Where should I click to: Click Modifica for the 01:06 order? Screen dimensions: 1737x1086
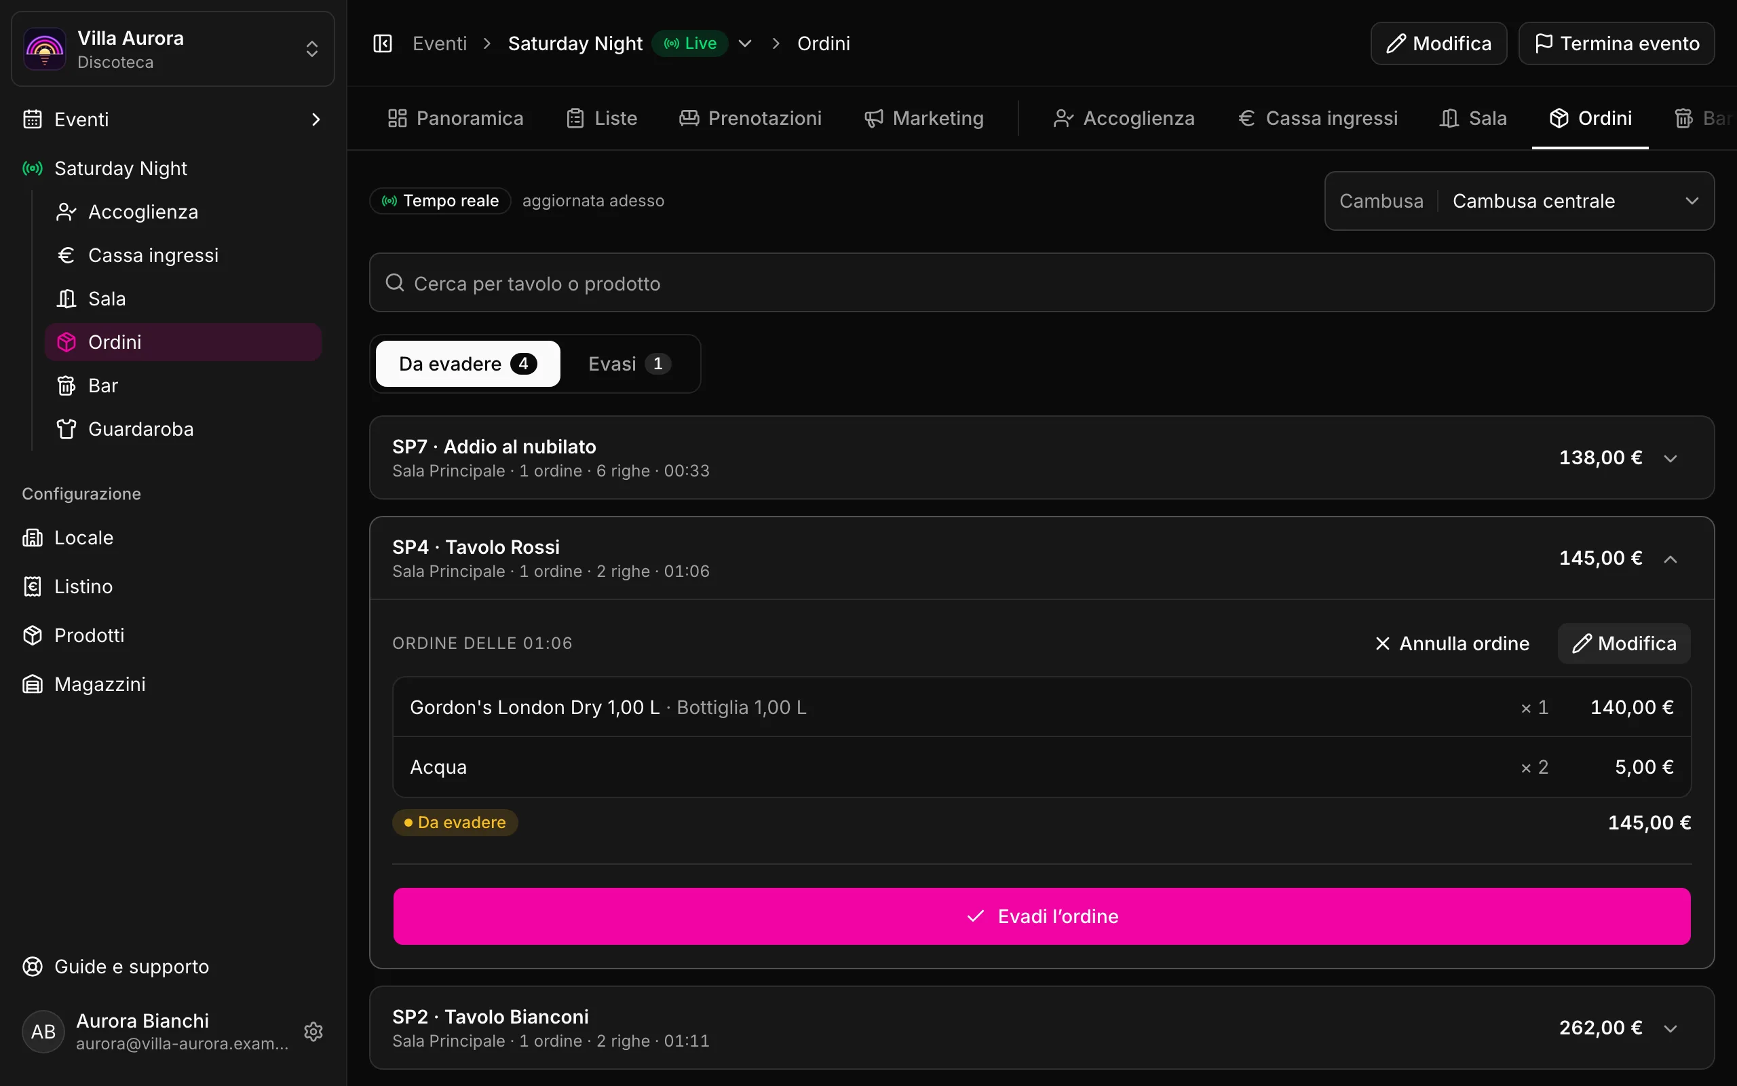click(1624, 643)
